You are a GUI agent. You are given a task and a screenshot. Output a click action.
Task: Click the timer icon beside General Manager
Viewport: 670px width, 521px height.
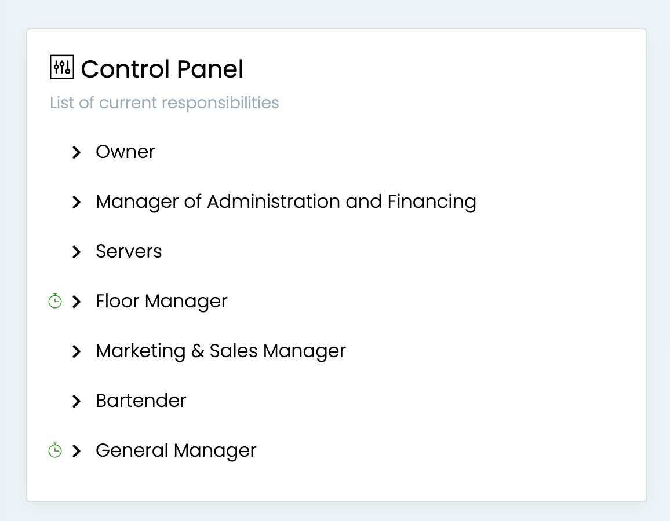point(55,450)
